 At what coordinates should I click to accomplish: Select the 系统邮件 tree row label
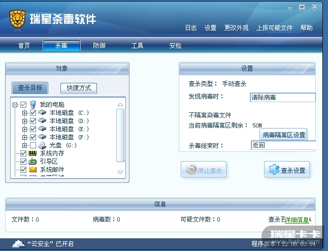click(x=52, y=170)
